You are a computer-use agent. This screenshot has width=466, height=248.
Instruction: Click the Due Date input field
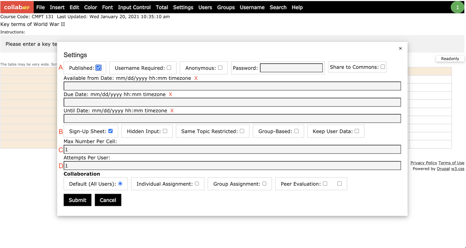[x=232, y=102]
